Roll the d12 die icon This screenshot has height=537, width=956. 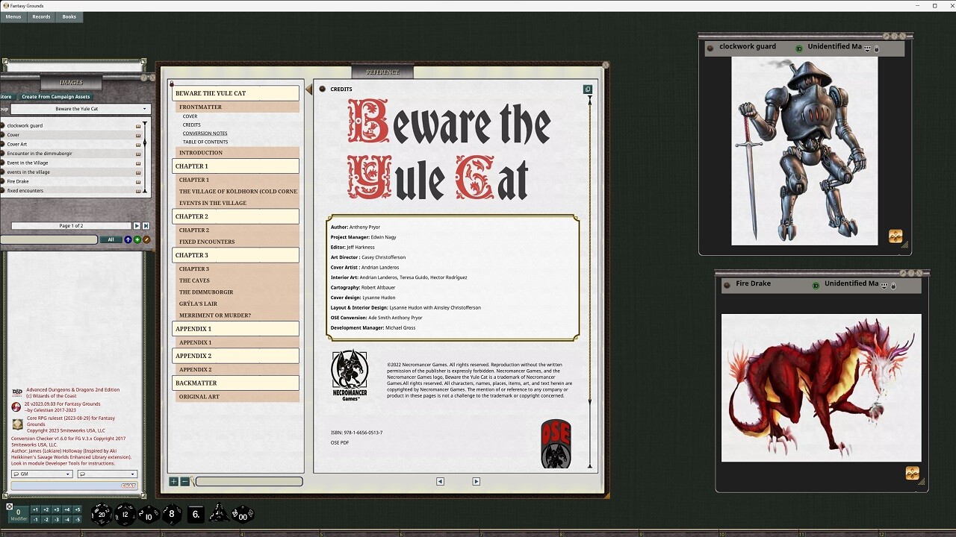[124, 515]
